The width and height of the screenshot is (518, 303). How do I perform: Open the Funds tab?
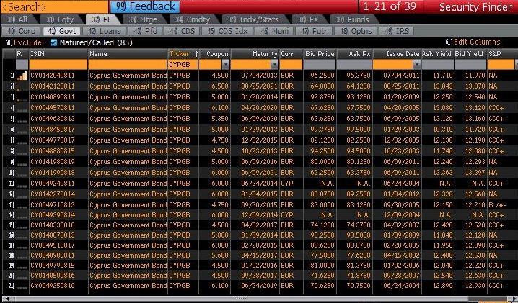[353, 19]
